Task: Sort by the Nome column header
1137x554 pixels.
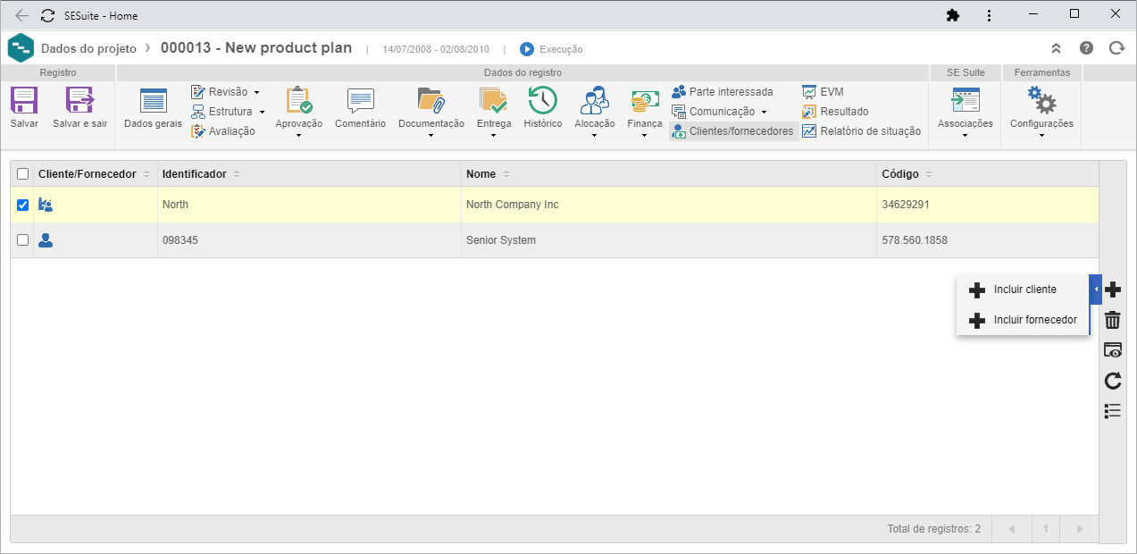Action: pos(481,174)
